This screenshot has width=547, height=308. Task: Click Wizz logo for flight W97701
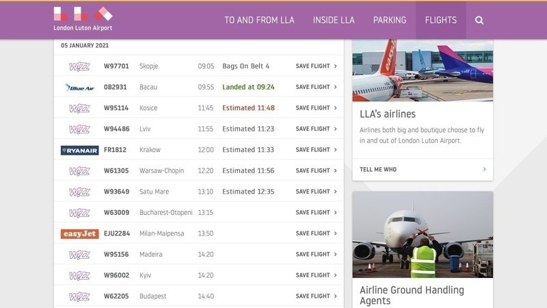tap(79, 66)
